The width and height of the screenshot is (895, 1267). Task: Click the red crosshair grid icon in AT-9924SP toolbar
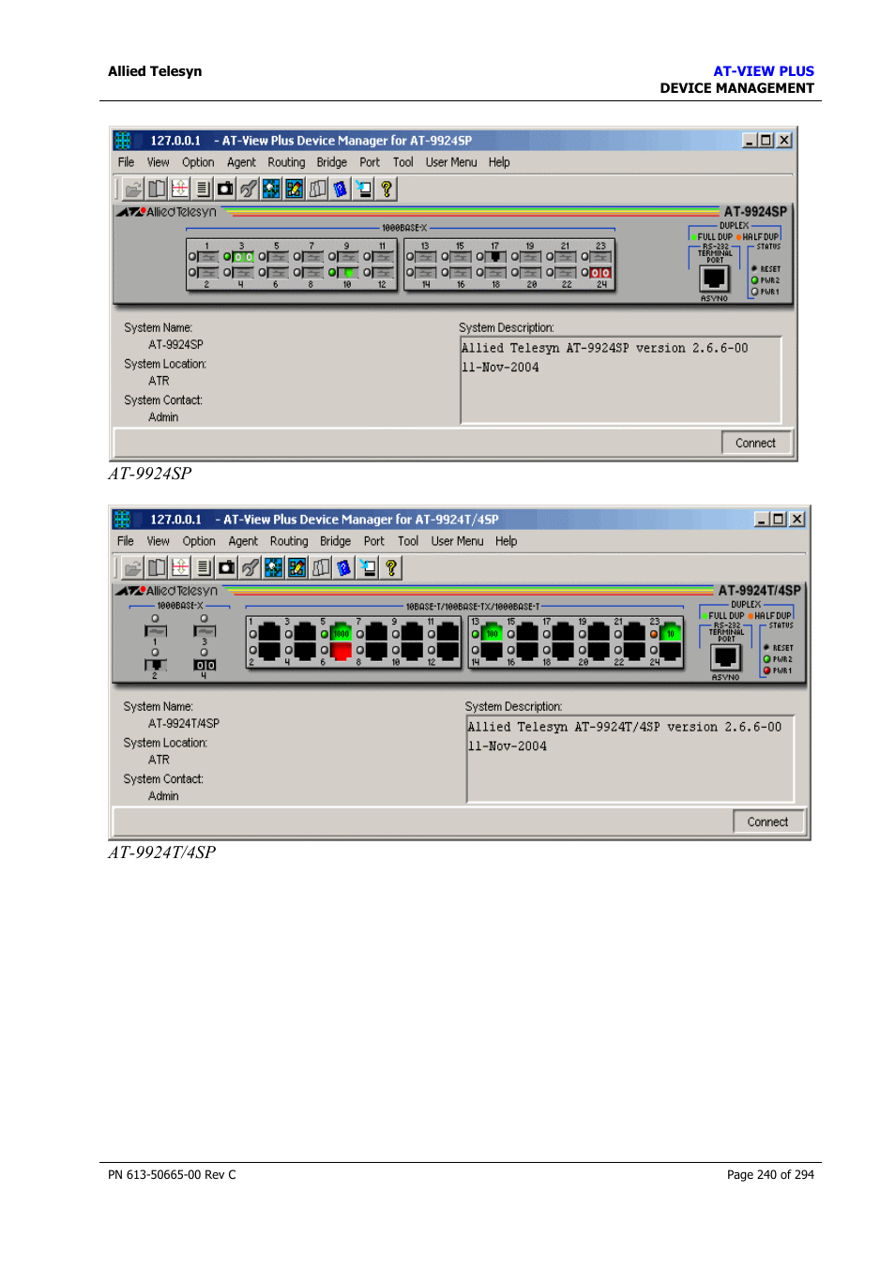tap(179, 189)
